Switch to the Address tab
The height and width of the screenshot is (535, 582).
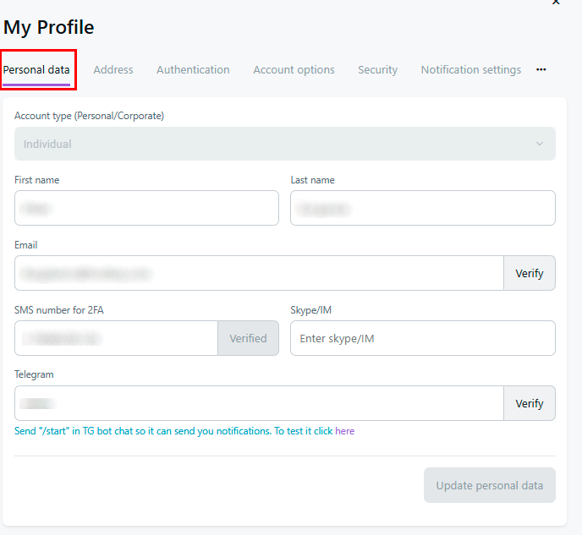point(113,70)
